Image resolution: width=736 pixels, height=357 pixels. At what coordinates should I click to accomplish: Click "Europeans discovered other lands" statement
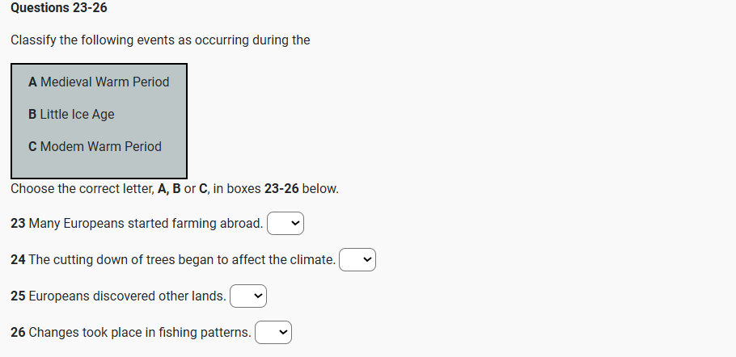coord(127,296)
